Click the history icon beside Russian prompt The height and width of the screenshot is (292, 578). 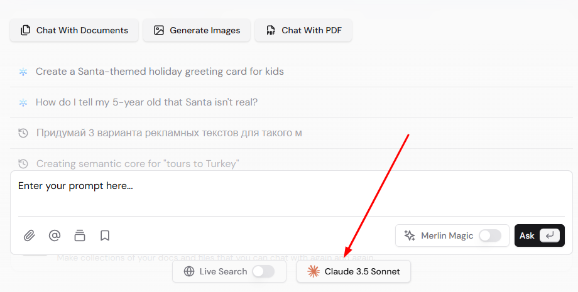click(x=23, y=133)
